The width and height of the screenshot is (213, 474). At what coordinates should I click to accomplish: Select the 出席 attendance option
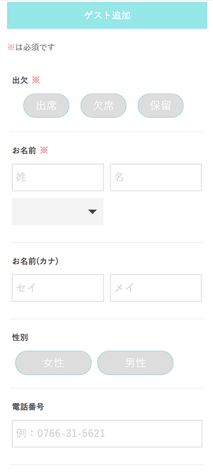pos(47,106)
